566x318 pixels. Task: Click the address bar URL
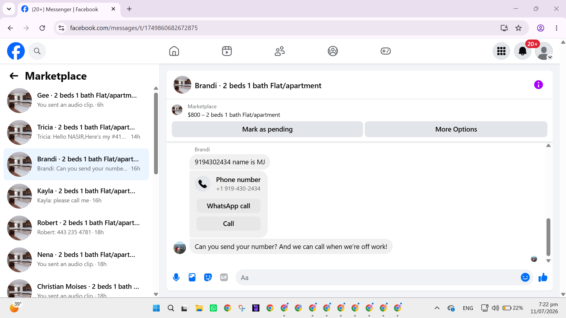coord(134,28)
